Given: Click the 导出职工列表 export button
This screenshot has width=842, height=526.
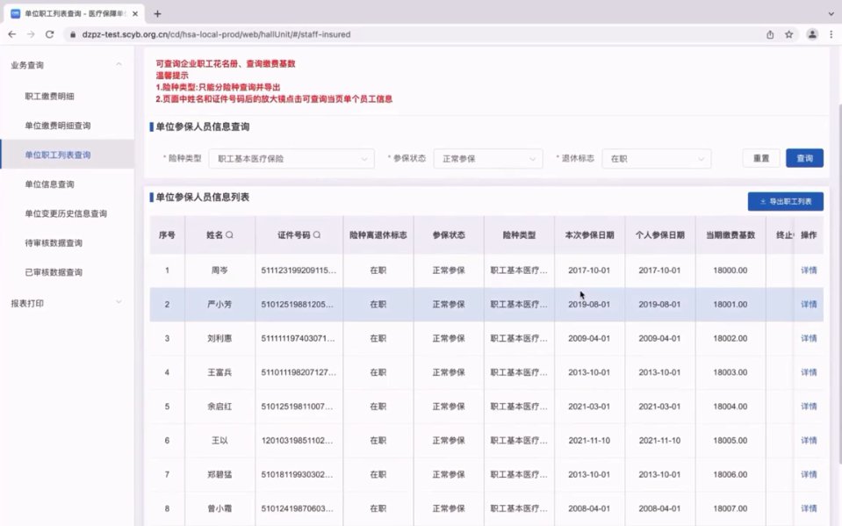Looking at the screenshot, I should 785,202.
